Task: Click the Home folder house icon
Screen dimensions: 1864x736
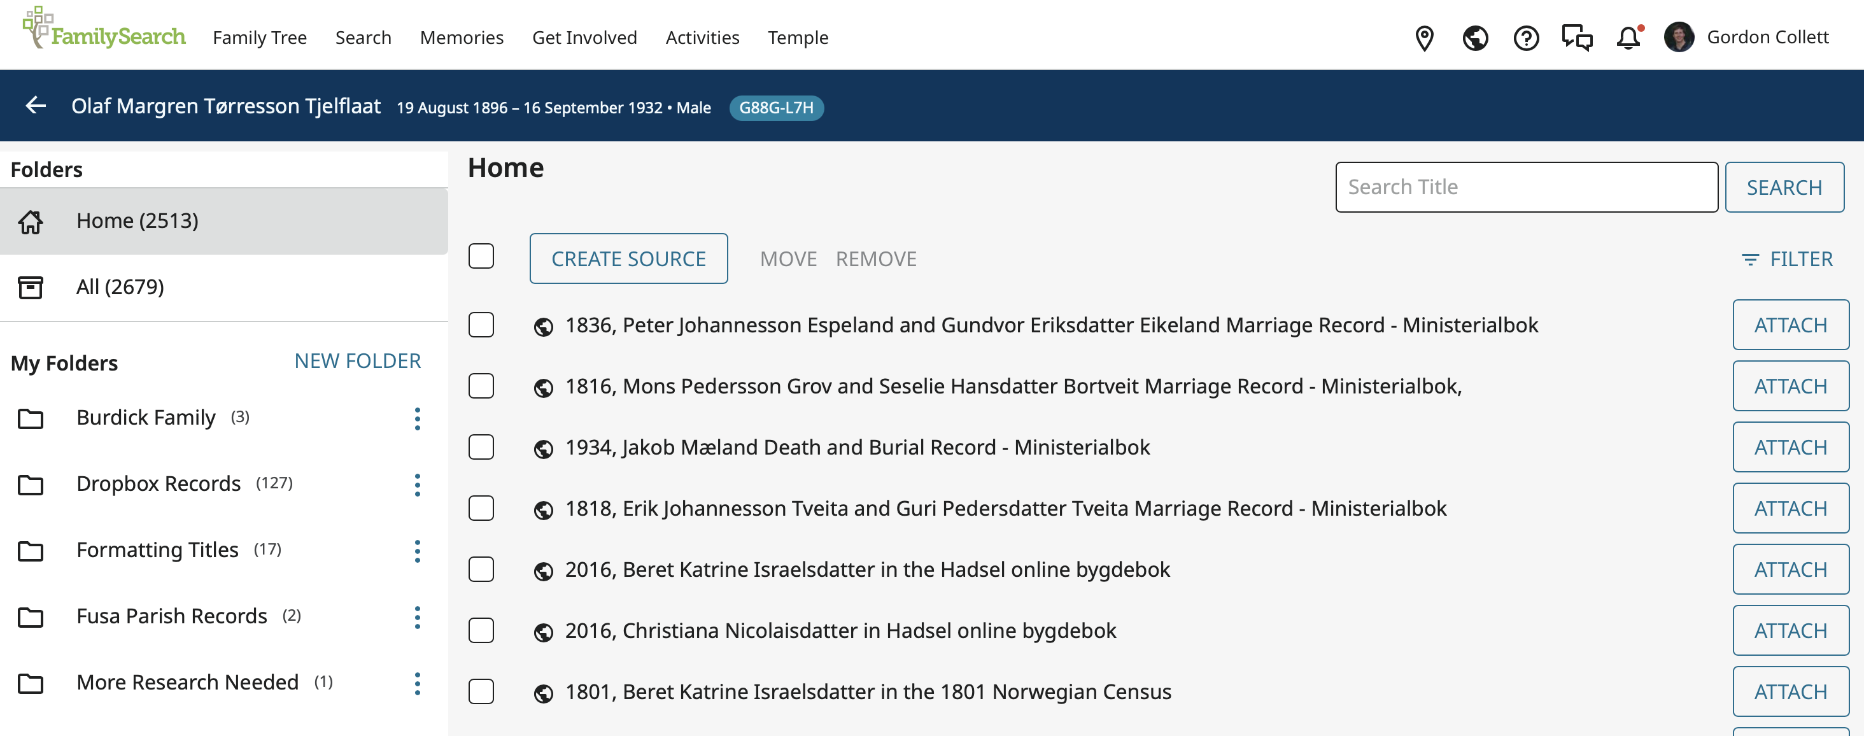Action: click(31, 222)
